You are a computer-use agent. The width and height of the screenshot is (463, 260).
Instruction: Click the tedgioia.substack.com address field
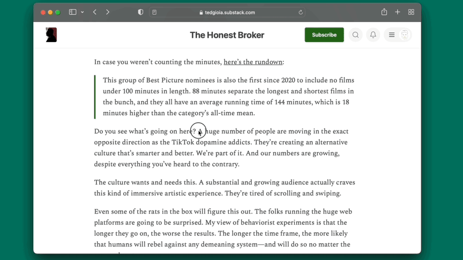point(227,12)
